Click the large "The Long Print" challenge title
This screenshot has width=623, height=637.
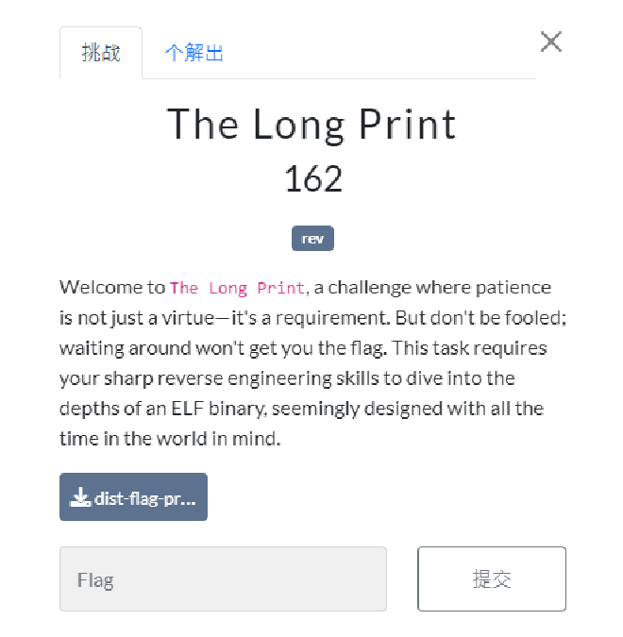311,125
